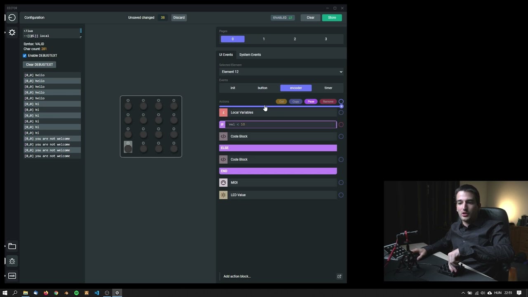Show hidden system tray icons
Viewport: 528px width, 297px height.
tap(463, 293)
